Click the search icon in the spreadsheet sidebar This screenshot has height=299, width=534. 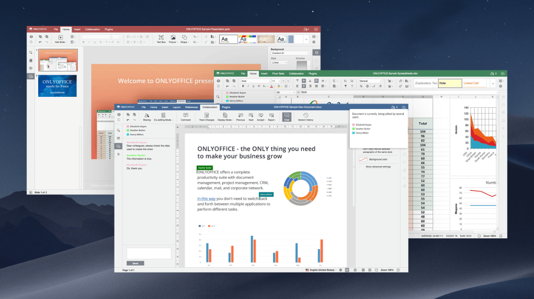218,97
